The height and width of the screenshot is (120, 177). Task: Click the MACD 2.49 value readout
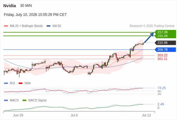(161, 104)
